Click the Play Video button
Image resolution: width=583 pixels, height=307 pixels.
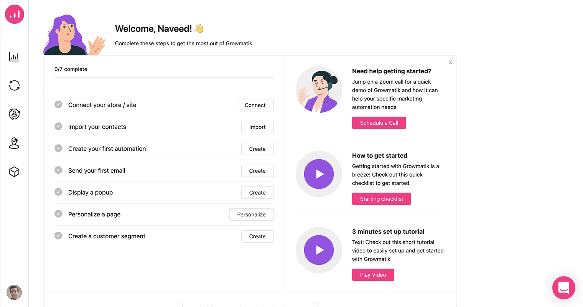[373, 275]
